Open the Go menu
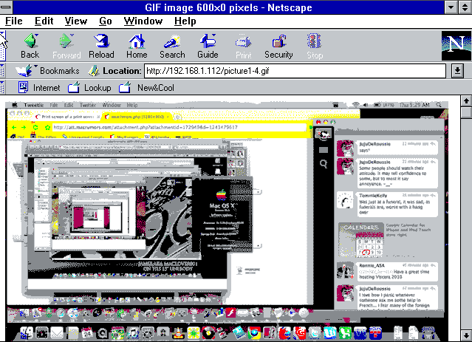 pyautogui.click(x=106, y=21)
